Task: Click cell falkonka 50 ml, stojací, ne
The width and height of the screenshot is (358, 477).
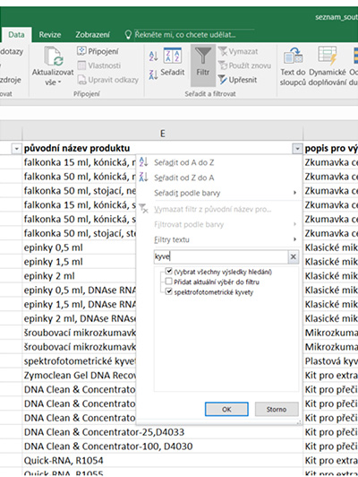Action: 80,191
